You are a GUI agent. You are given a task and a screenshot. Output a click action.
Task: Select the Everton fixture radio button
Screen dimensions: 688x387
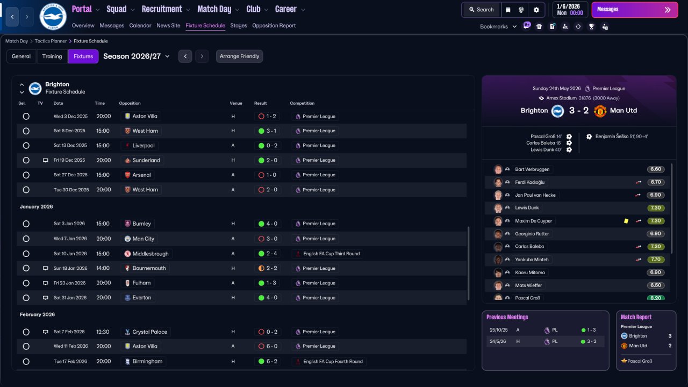[26, 298]
